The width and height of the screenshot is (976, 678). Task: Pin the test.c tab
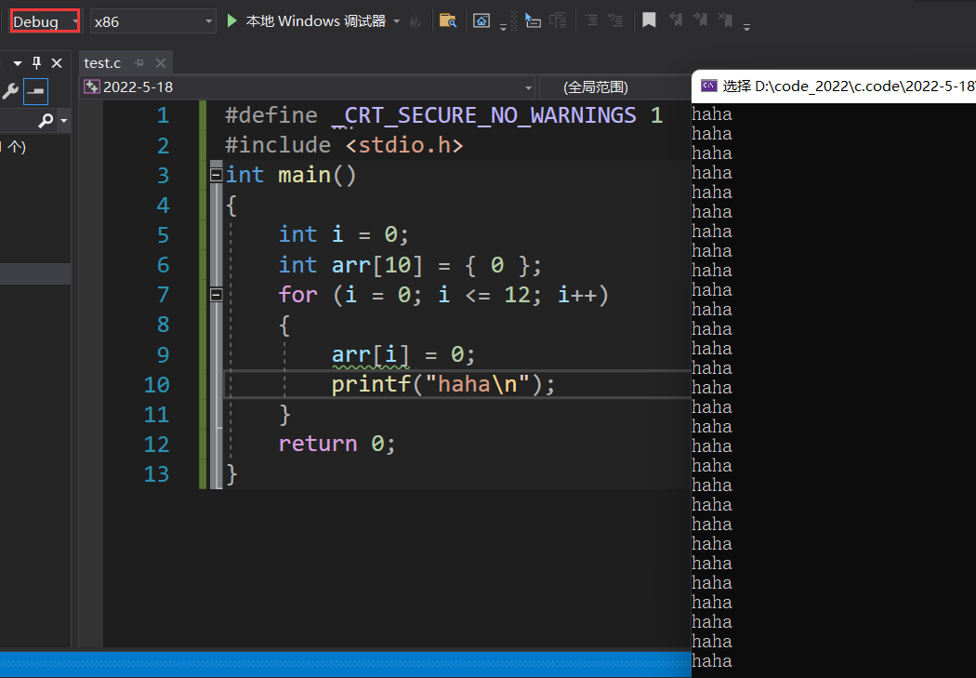pyautogui.click(x=139, y=63)
